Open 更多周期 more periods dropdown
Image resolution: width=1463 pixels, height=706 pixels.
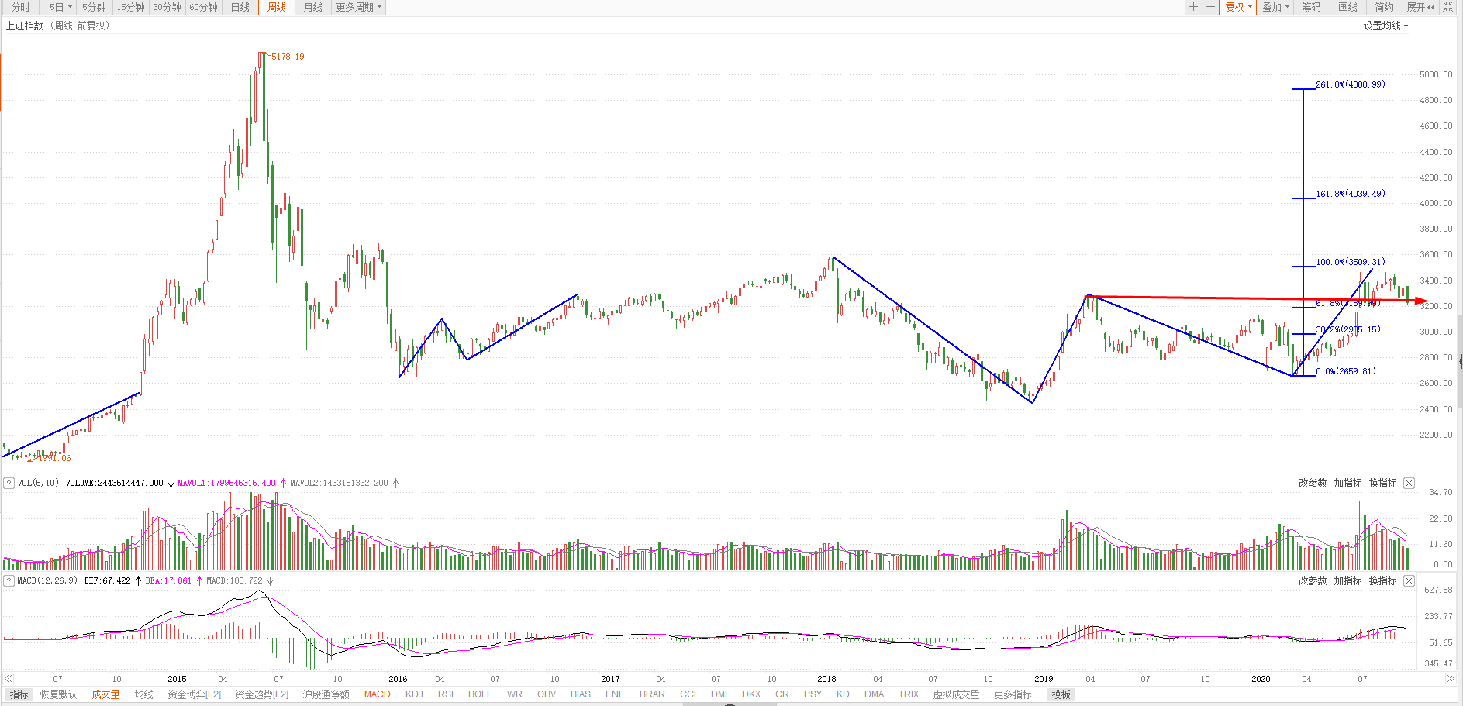pyautogui.click(x=358, y=7)
